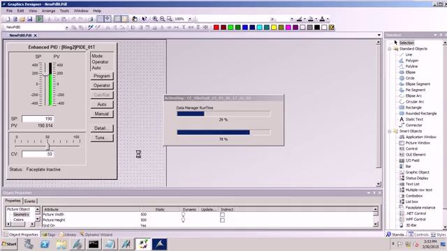Create a new picture with toolbar icon
The height and width of the screenshot is (251, 447).
pyautogui.click(x=8, y=19)
